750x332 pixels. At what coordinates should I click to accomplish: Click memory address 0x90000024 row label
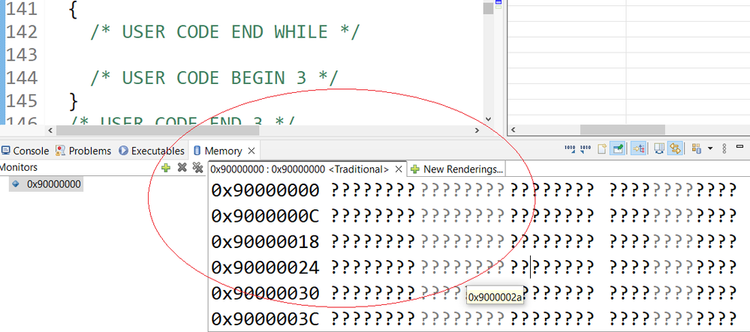pyautogui.click(x=265, y=268)
